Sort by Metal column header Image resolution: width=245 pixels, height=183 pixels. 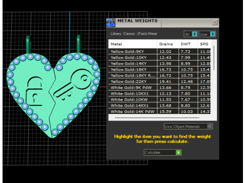[133, 44]
